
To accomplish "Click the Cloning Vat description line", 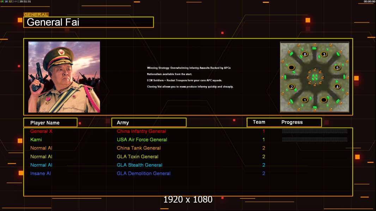I will [x=190, y=87].
